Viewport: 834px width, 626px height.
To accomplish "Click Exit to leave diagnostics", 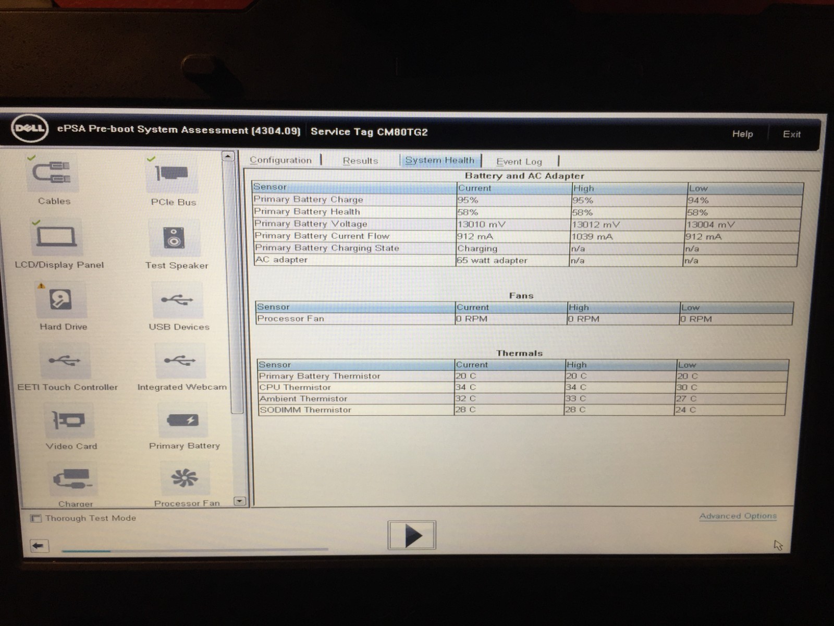I will tap(791, 134).
